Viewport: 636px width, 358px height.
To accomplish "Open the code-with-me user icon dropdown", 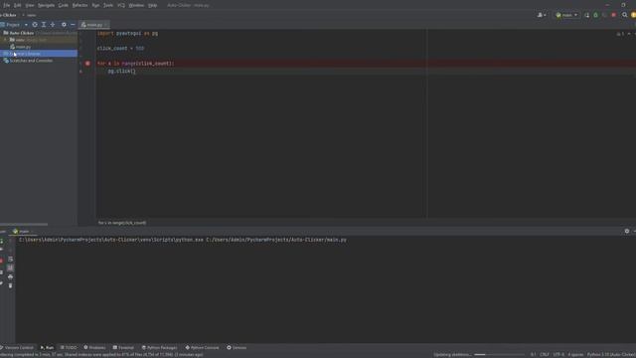I will click(x=542, y=15).
